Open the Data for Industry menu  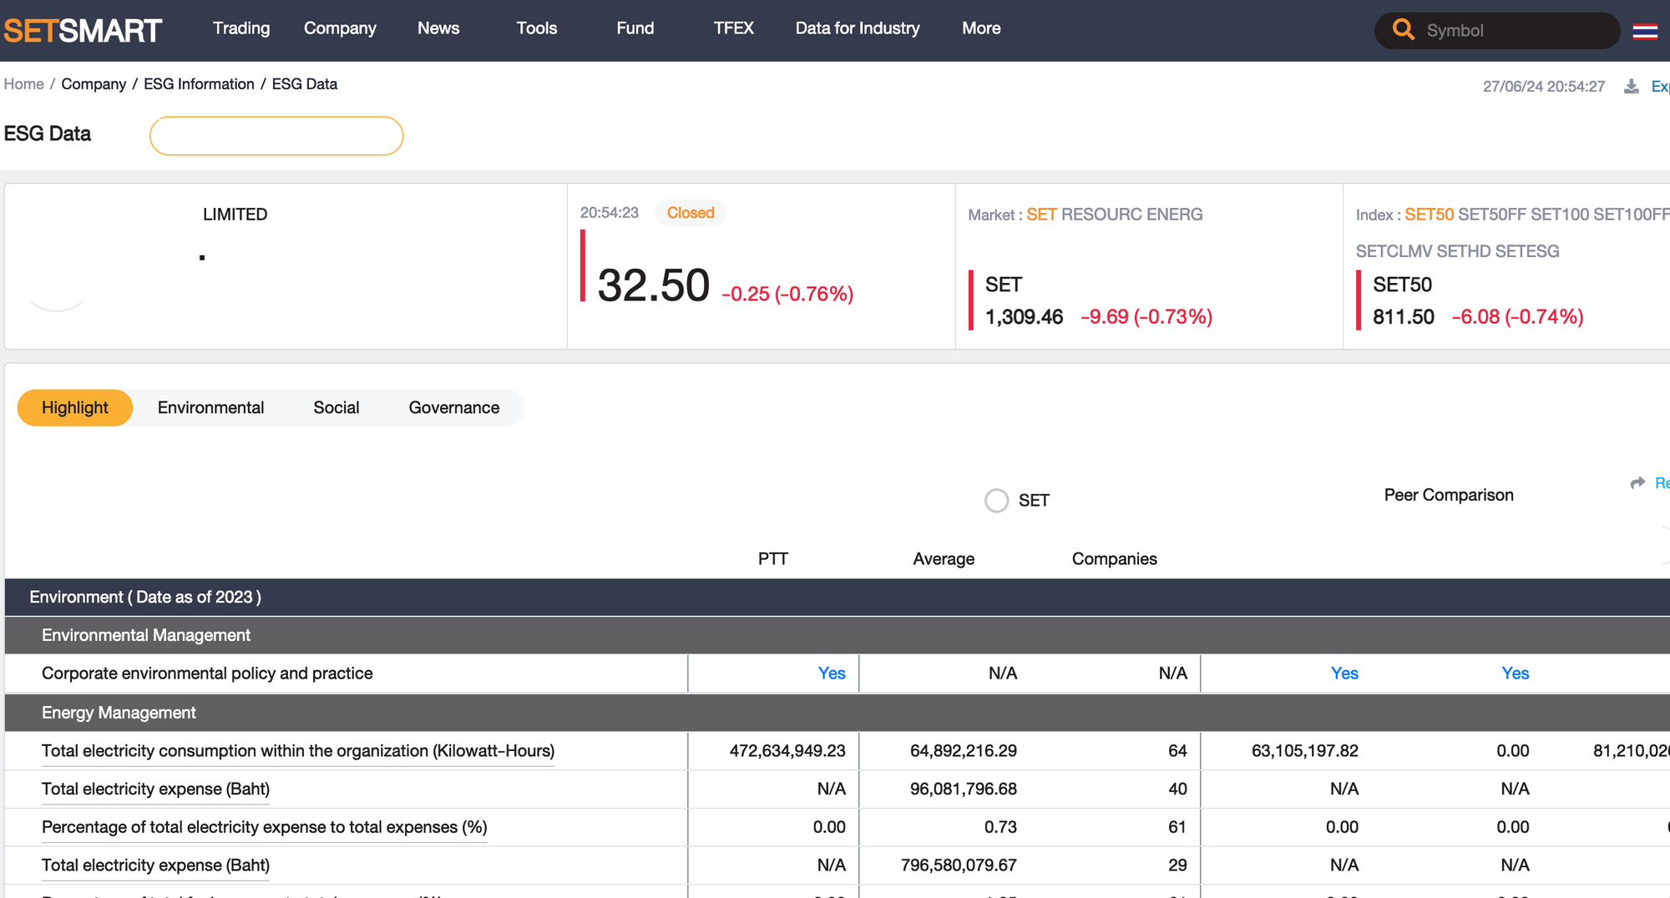coord(858,28)
